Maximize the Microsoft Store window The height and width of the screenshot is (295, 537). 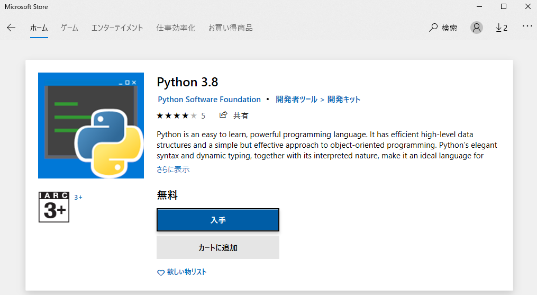click(504, 6)
